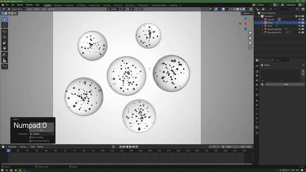Image resolution: width=306 pixels, height=172 pixels.
Task: Open the viewport Options dropdown
Action: tap(247, 13)
